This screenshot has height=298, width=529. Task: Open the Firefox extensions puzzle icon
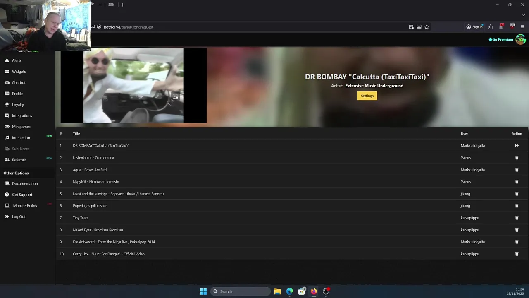pyautogui.click(x=491, y=27)
